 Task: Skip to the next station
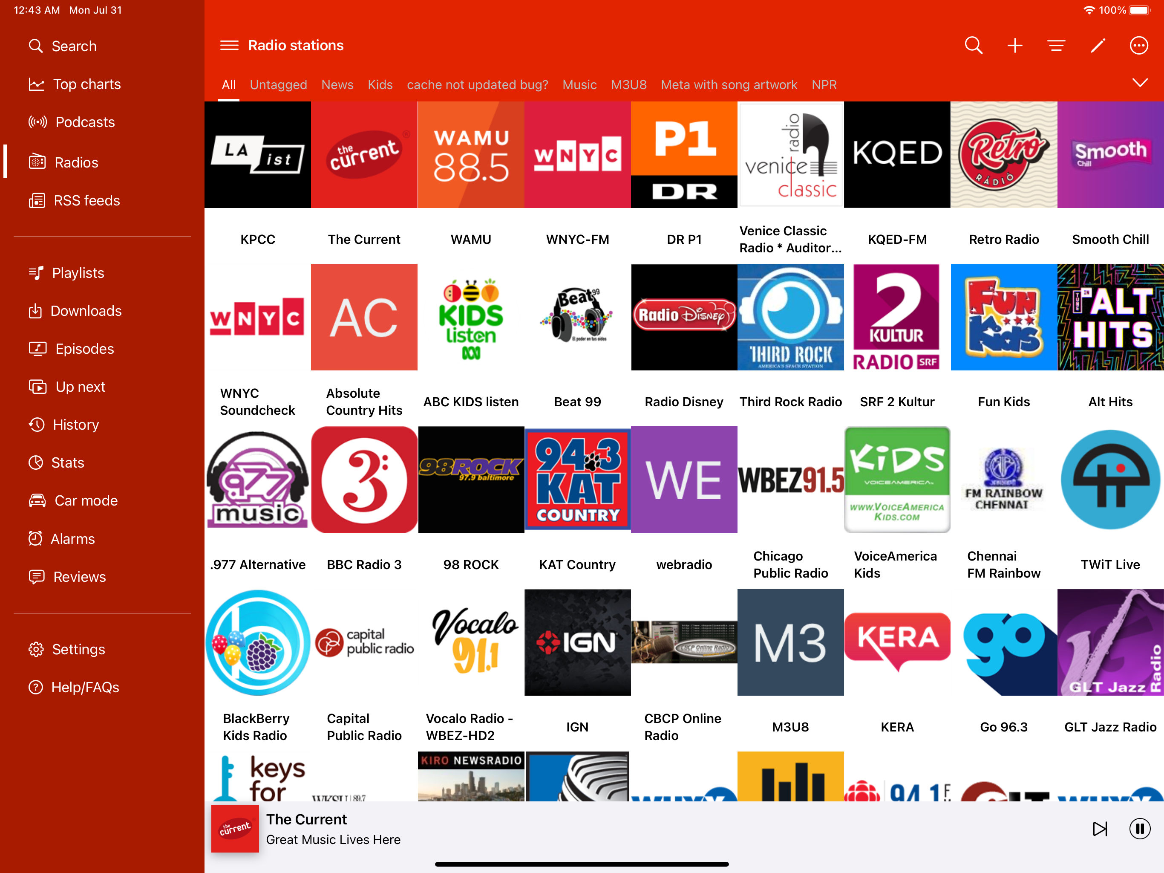pyautogui.click(x=1099, y=828)
